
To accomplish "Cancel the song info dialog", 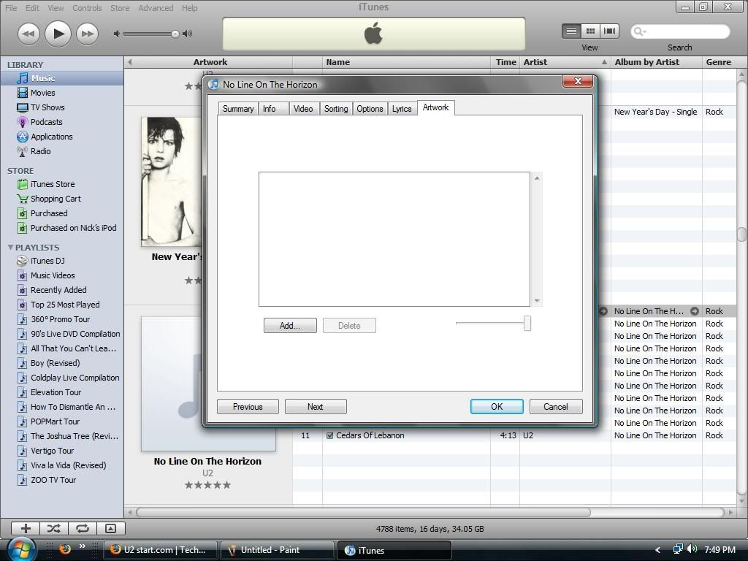I will [x=556, y=406].
